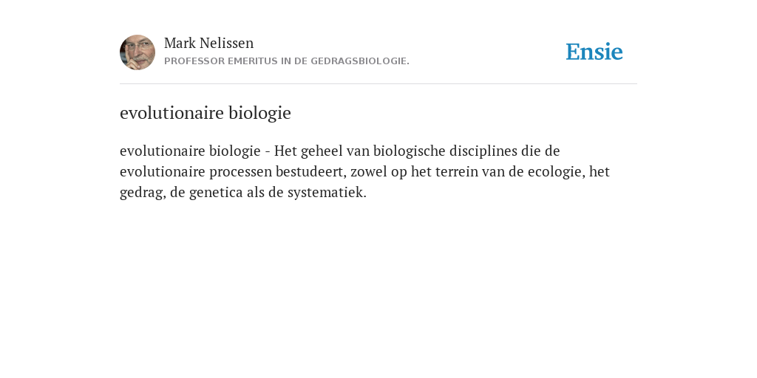757x378 pixels.
Task: Click the surname 'Nelissen' in the header
Action: point(226,43)
